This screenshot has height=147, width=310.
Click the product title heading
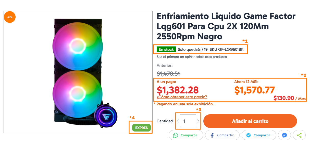(x=226, y=26)
